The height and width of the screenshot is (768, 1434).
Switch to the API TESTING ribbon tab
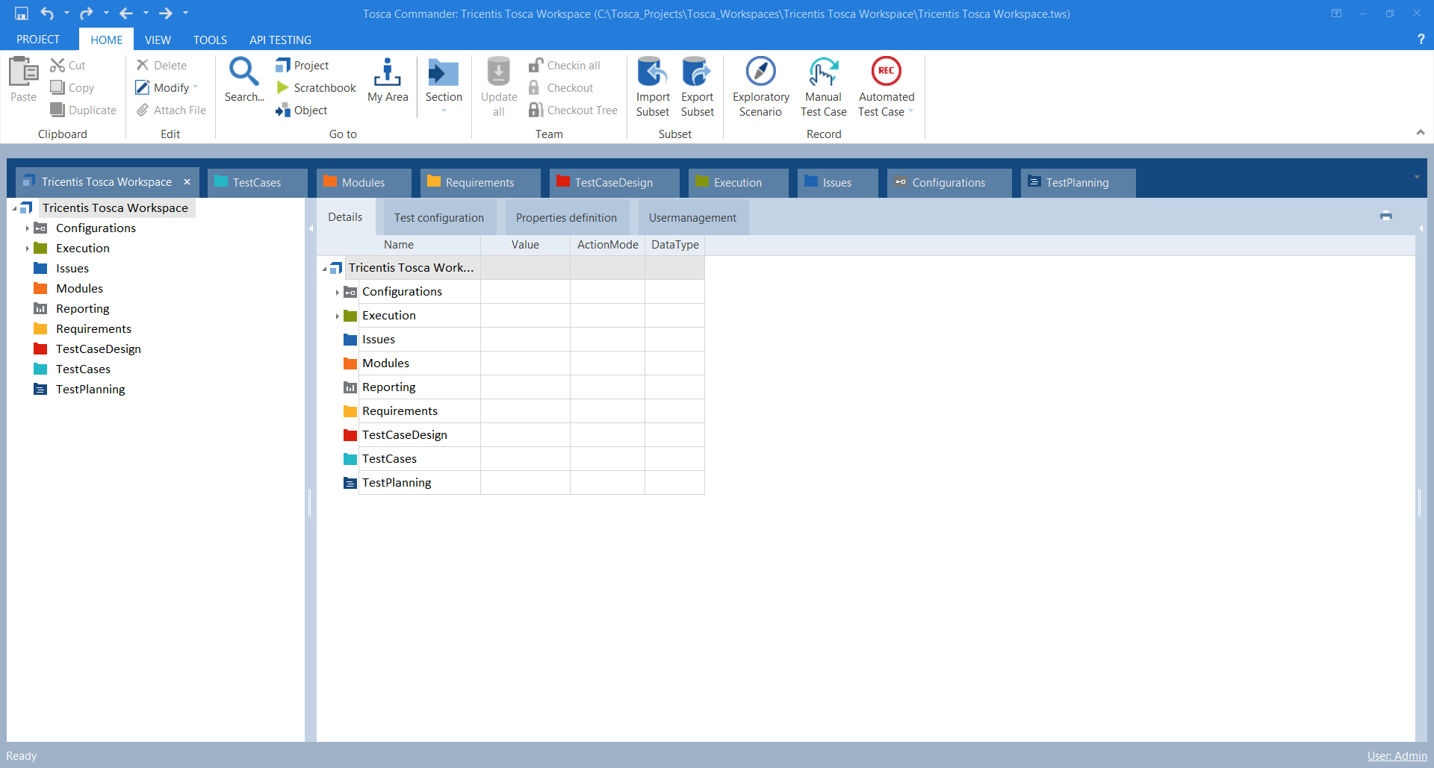point(280,40)
